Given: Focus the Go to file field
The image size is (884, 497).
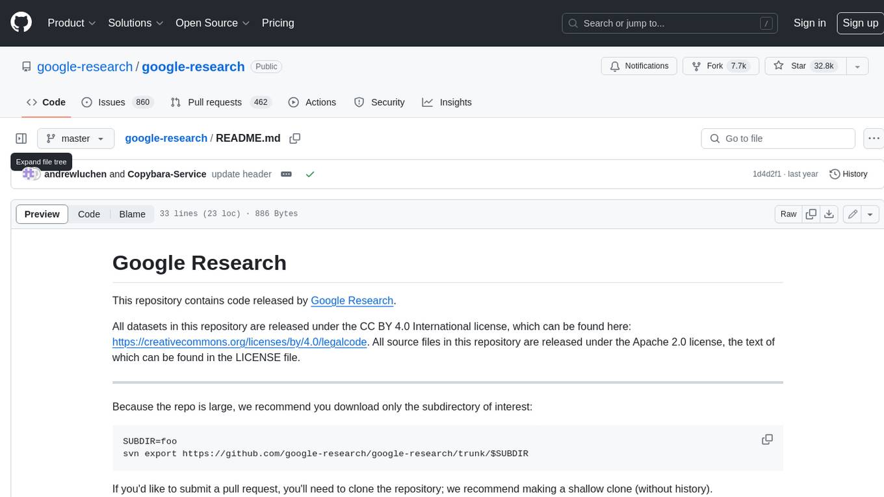Looking at the screenshot, I should coord(778,139).
